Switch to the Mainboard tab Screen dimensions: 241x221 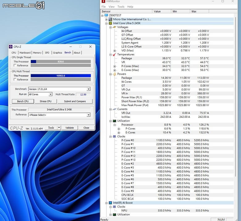25,53
